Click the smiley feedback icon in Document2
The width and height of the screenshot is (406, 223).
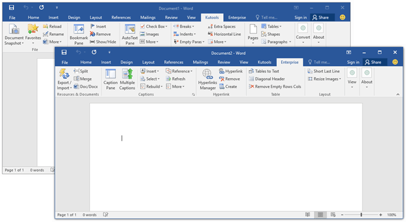(x=395, y=62)
